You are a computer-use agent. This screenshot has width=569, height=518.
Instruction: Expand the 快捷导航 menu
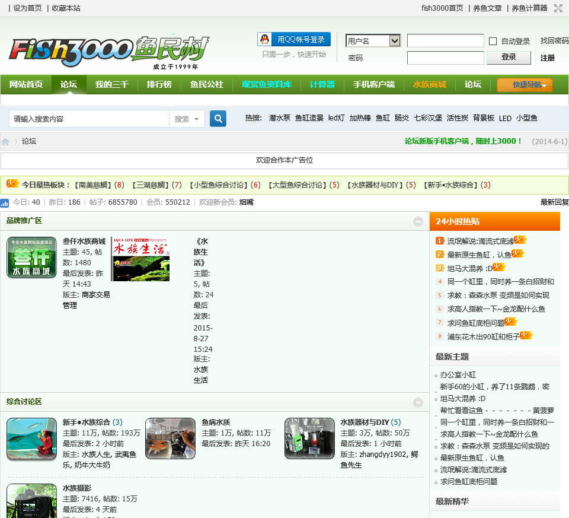pyautogui.click(x=525, y=85)
